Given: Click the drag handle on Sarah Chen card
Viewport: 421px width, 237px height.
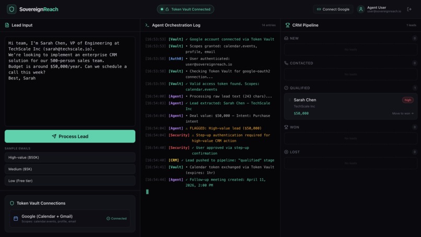Looking at the screenshot, I should 289,100.
